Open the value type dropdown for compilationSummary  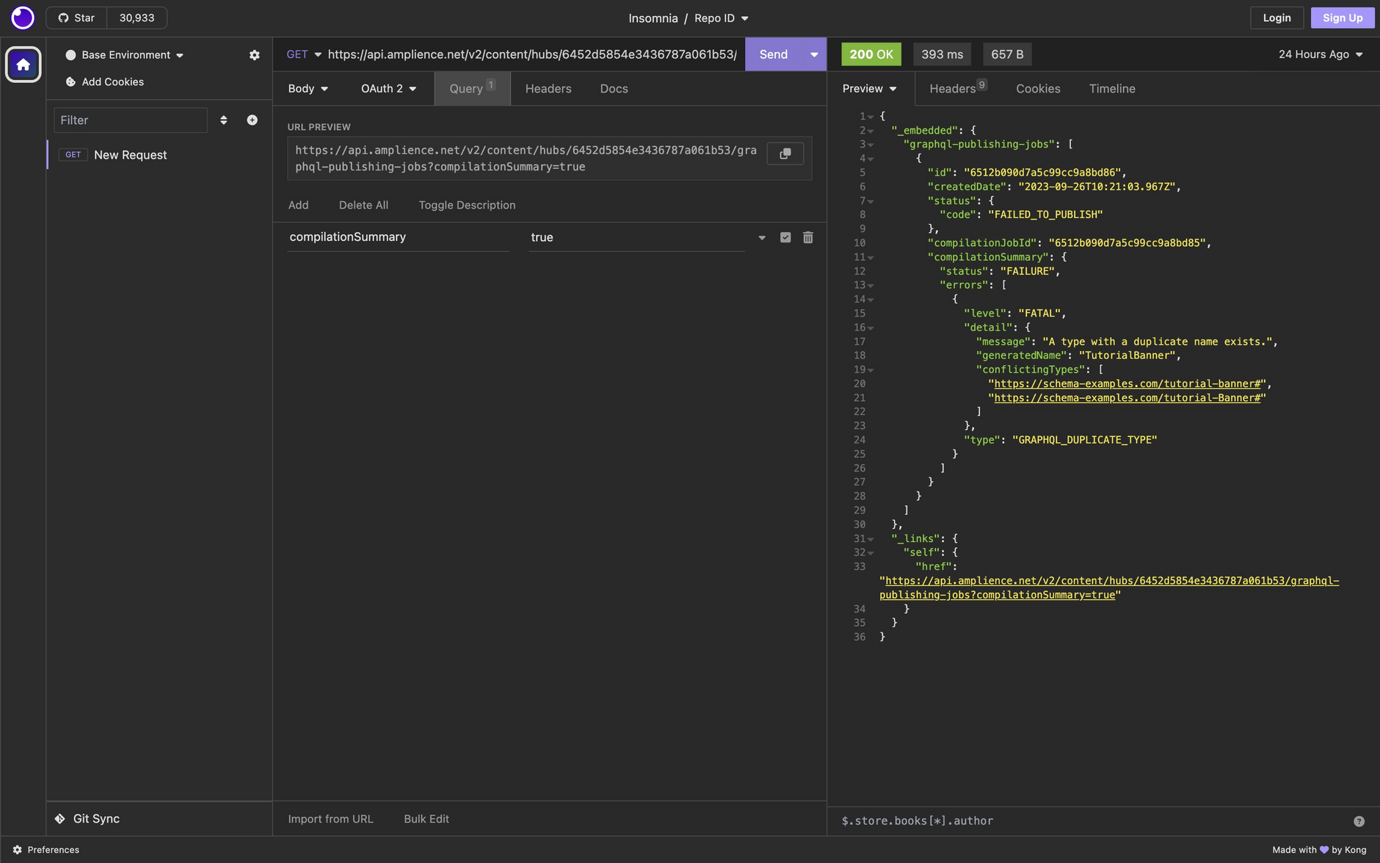pos(761,237)
